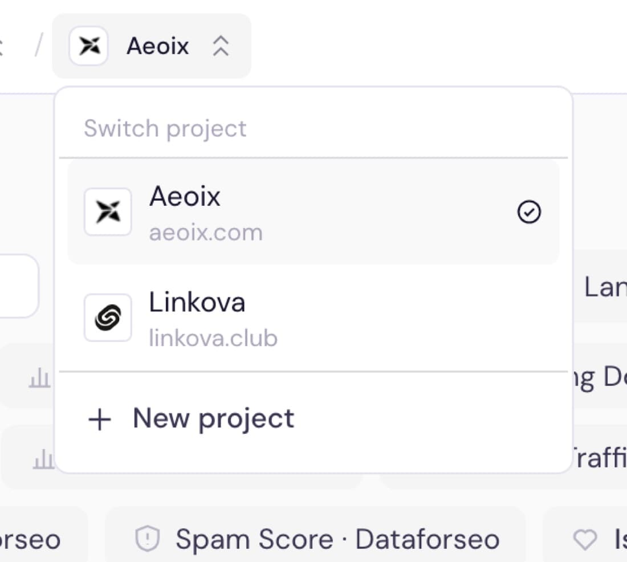Click the checkmark icon beside Aeoix
Screen dimensions: 627x562
pos(529,212)
